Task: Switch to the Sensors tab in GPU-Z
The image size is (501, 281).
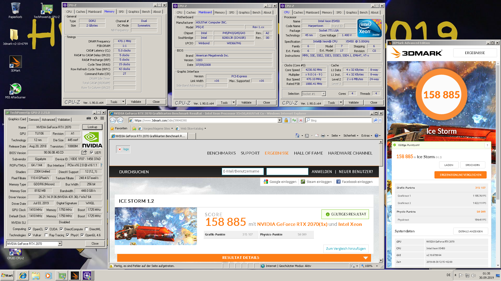Action: [x=34, y=120]
